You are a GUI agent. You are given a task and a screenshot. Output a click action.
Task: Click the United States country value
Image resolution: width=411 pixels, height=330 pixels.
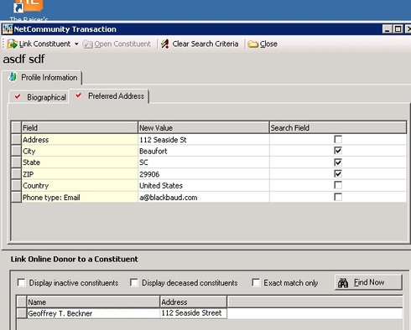tap(204, 186)
